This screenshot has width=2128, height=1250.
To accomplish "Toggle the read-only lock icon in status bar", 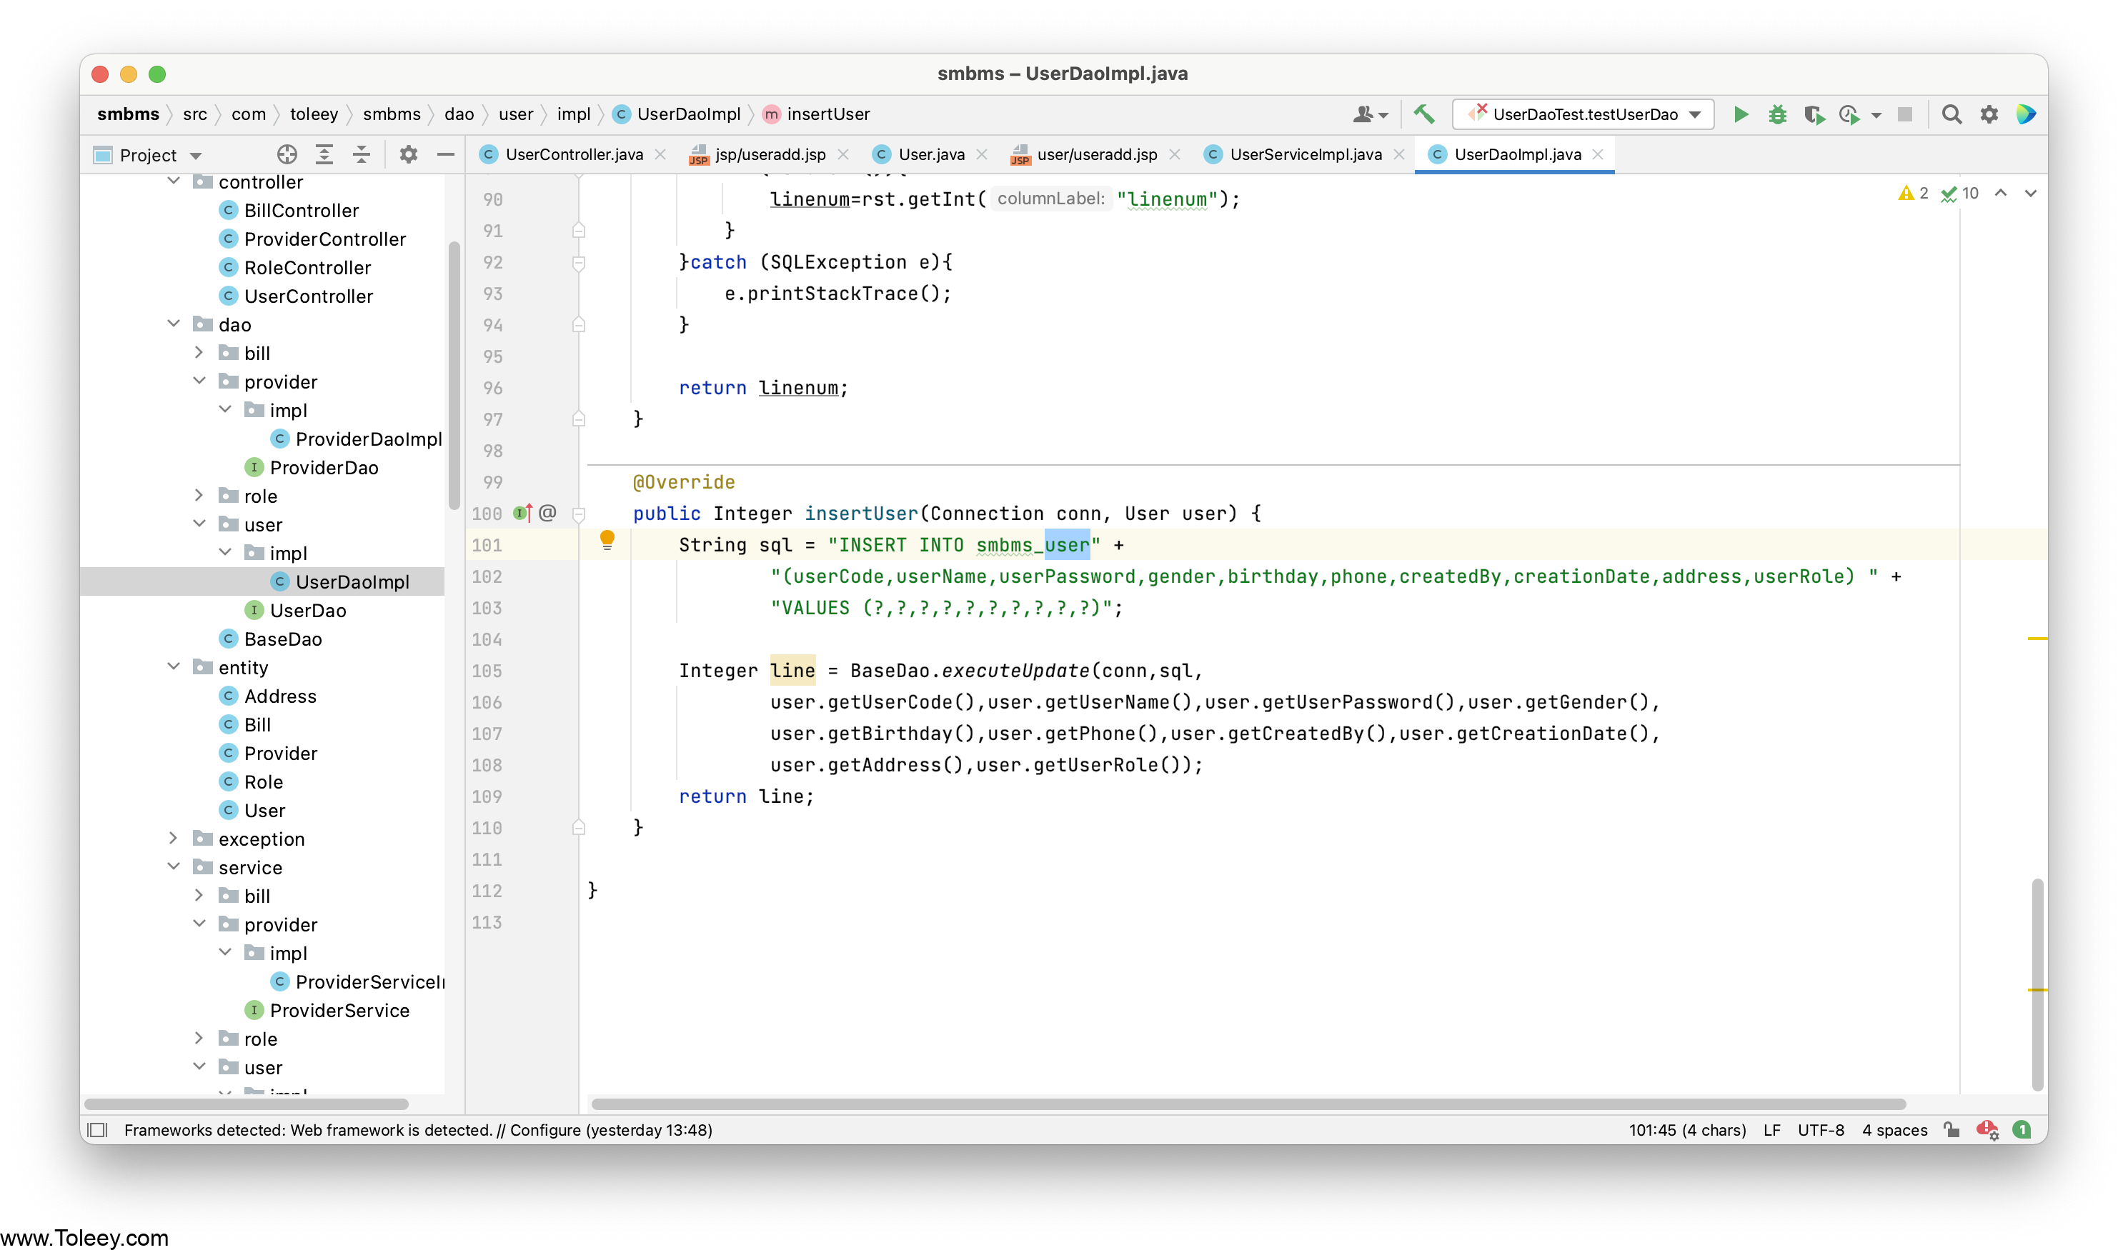I will (x=1952, y=1129).
